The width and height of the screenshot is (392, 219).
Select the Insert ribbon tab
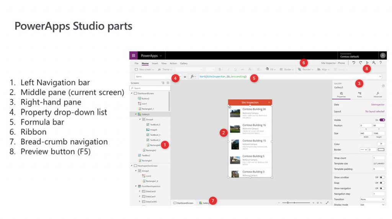[x=155, y=63]
